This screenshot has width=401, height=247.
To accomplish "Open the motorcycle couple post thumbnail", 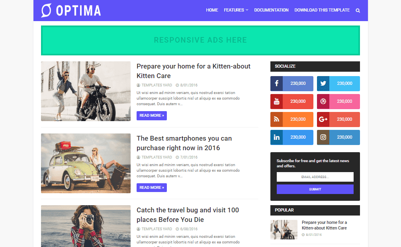I will pos(86,91).
